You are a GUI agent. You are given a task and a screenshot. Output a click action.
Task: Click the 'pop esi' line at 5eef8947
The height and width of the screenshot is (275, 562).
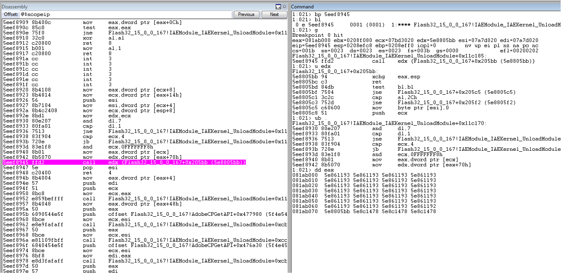tap(62, 168)
